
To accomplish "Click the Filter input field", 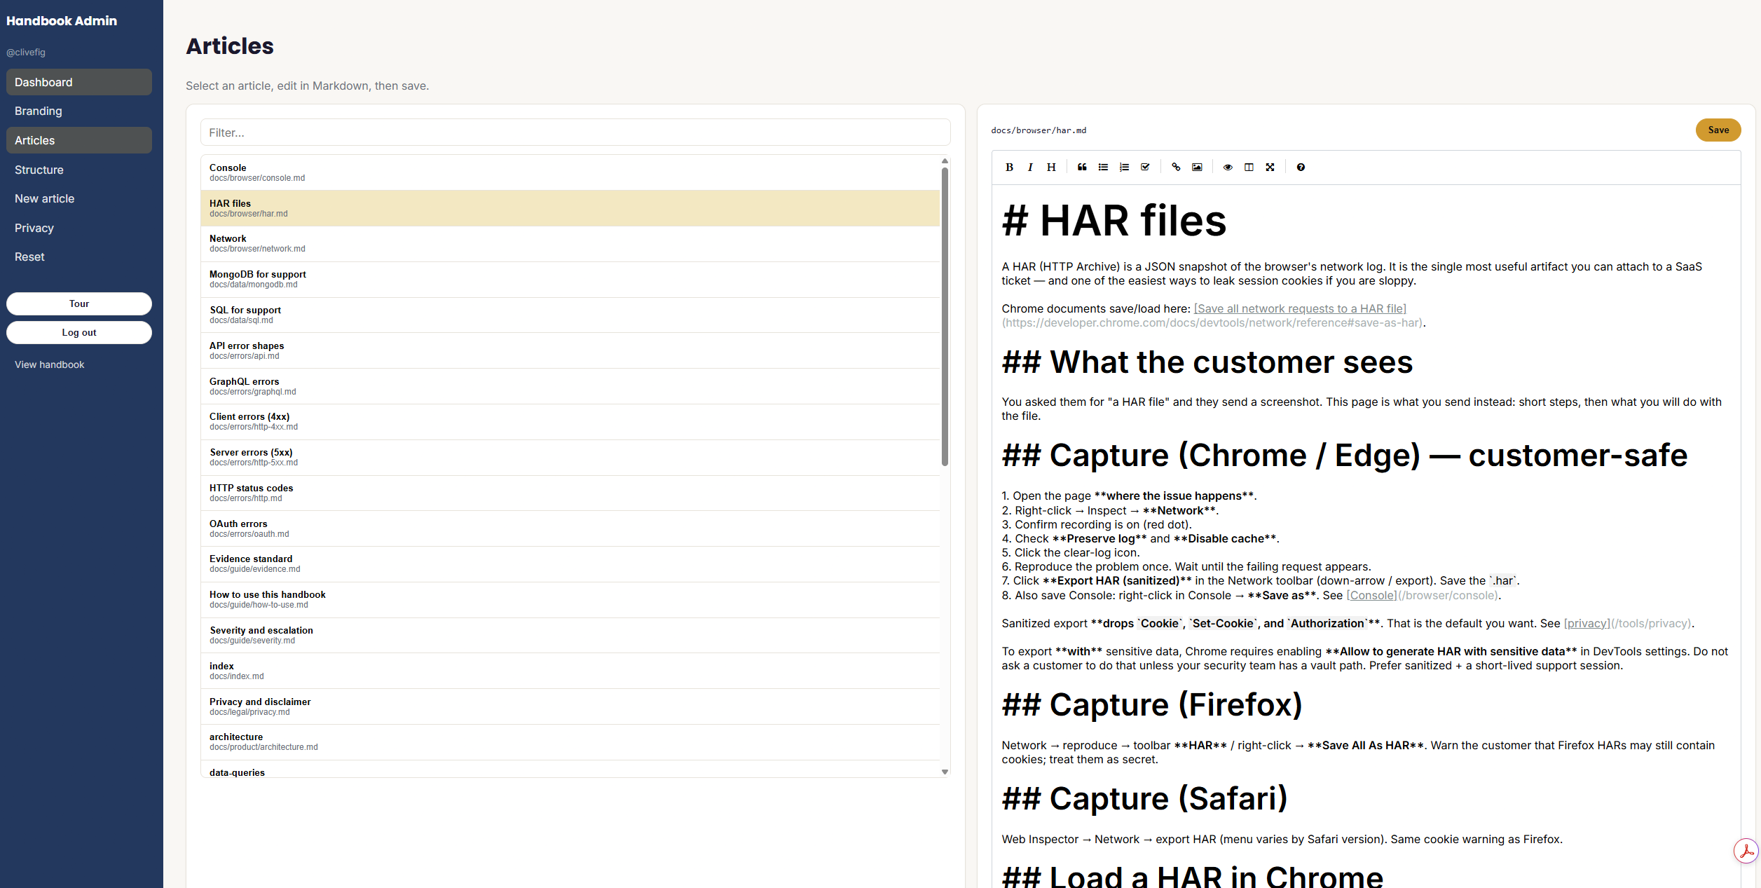I will tap(575, 132).
